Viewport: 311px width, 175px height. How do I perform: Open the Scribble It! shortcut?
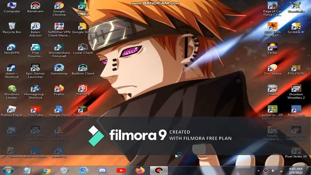(x=296, y=28)
